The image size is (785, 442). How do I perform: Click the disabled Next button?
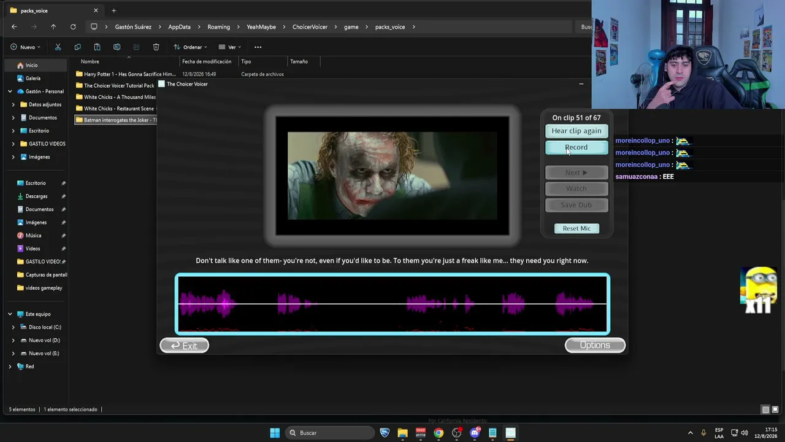click(x=576, y=173)
